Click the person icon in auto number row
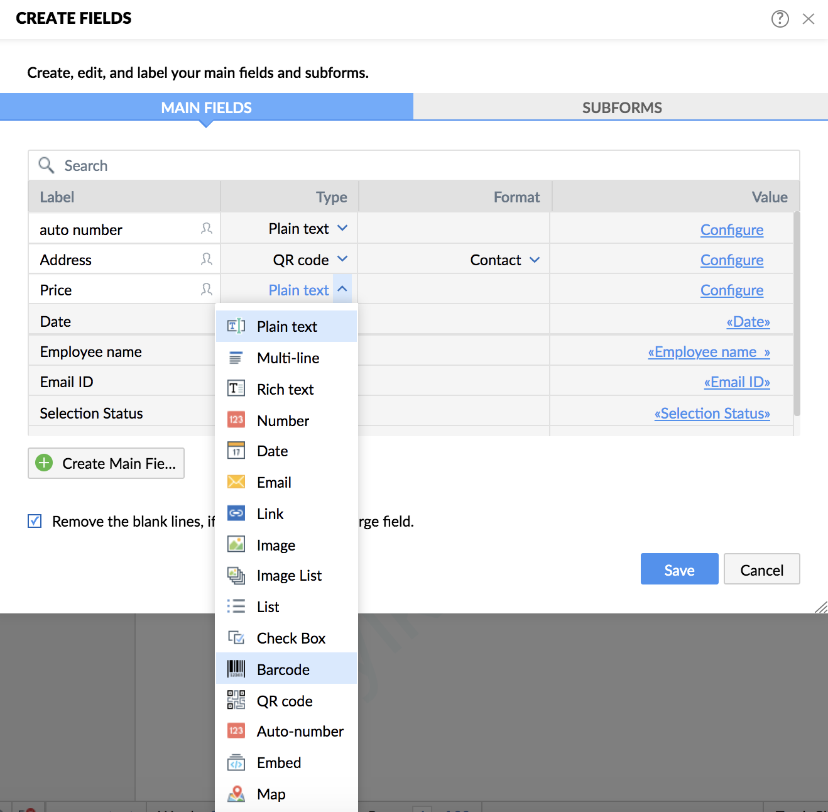 coord(206,229)
